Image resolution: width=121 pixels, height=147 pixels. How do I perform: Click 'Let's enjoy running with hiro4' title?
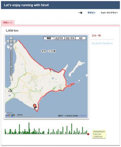[26, 5]
